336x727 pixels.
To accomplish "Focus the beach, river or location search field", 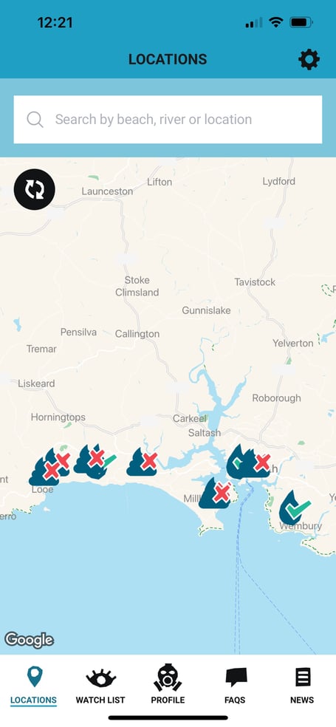I will [x=168, y=120].
